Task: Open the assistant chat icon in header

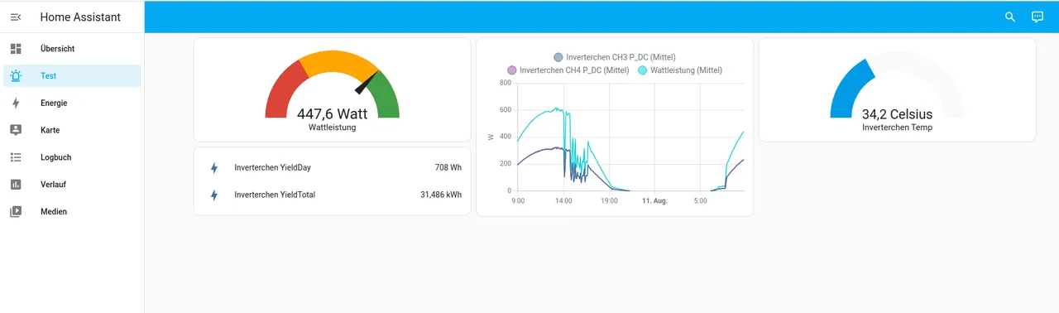Action: pos(1037,17)
